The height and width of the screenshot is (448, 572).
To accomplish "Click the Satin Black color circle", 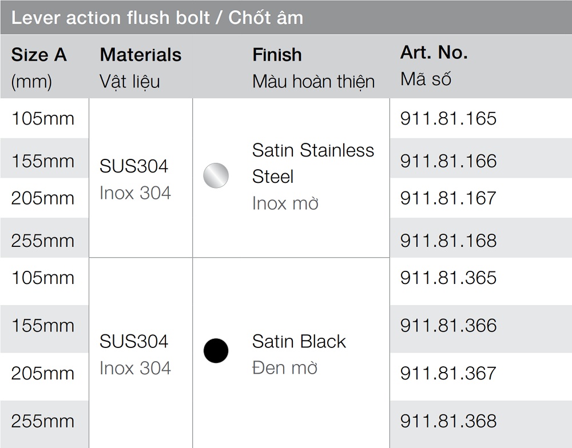I will click(x=216, y=350).
